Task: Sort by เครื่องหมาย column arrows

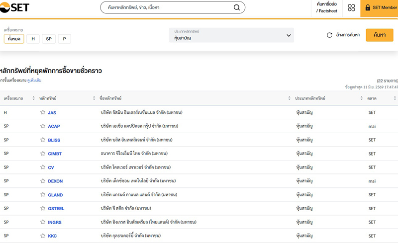Action: 33,98
